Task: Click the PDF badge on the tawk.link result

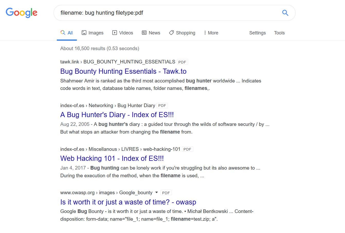Action: 182,62
